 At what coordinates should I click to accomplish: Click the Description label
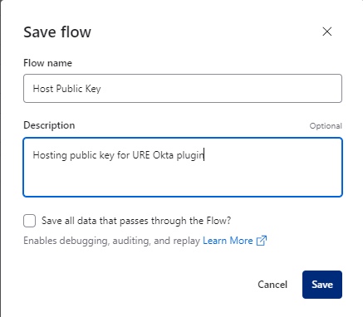pyautogui.click(x=49, y=125)
